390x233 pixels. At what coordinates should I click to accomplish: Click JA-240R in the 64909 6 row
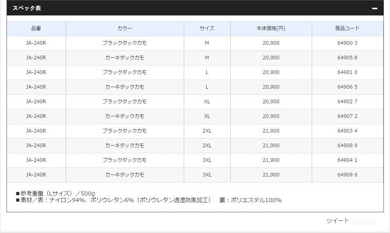(x=36, y=175)
